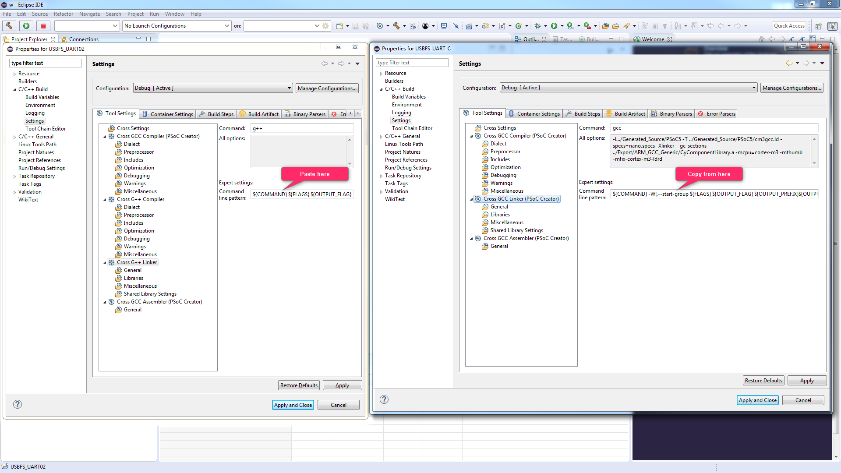
Task: Click help icon in left Properties dialog
Action: click(x=18, y=404)
